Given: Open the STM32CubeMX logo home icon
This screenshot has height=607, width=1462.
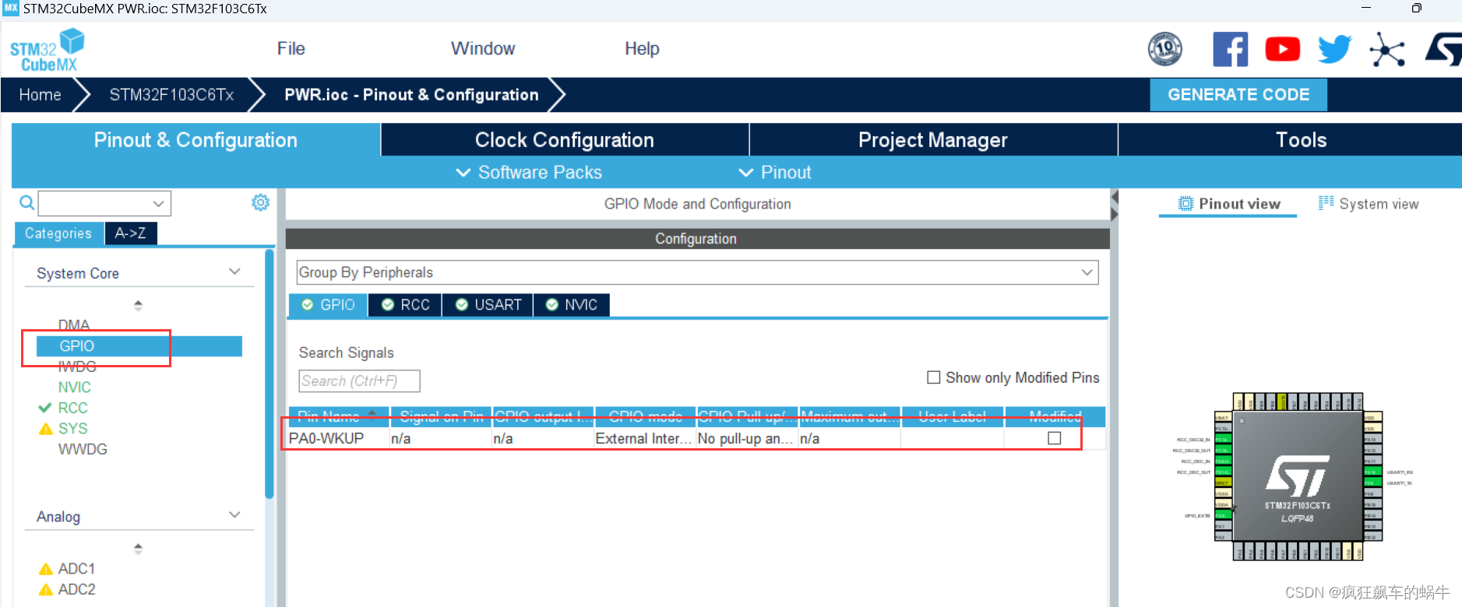Looking at the screenshot, I should click(x=47, y=50).
